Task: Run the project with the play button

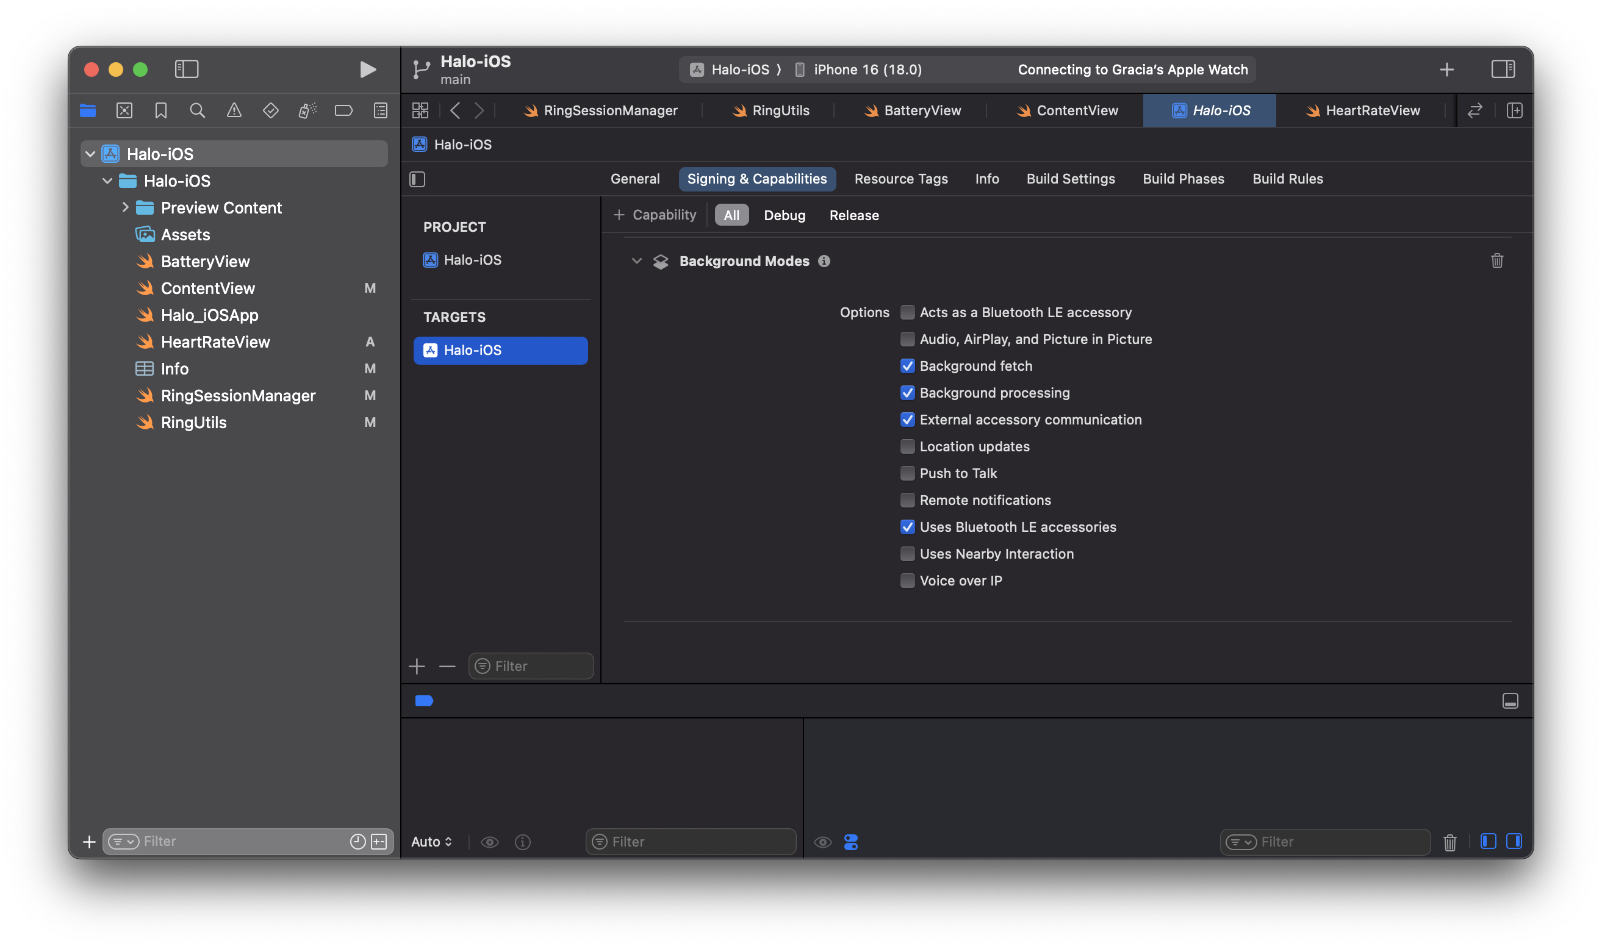Action: pyautogui.click(x=367, y=69)
